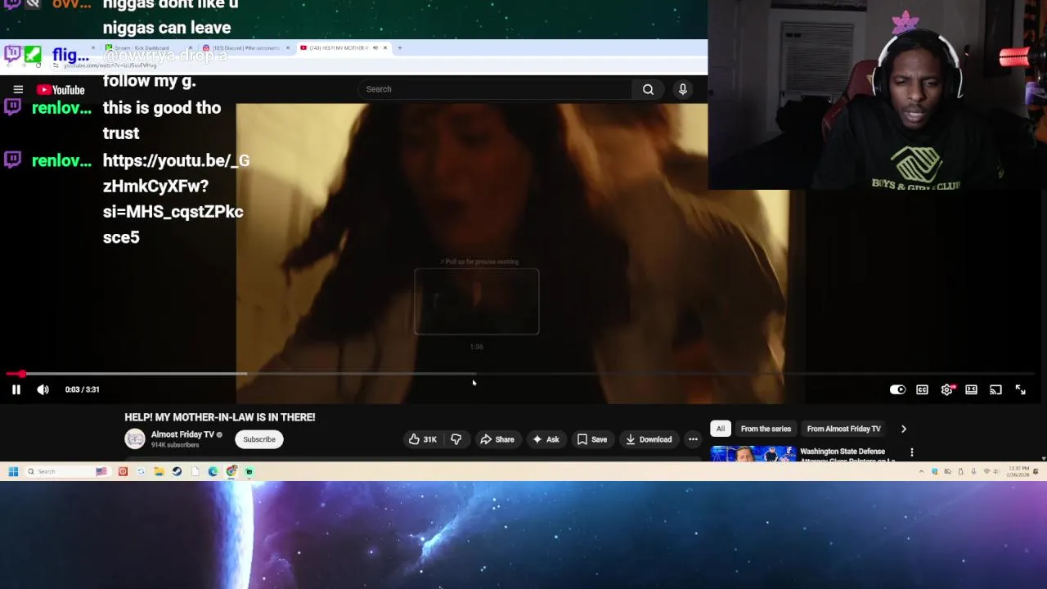The image size is (1047, 589).
Task: Focus the YouTube Search field
Action: (496, 89)
